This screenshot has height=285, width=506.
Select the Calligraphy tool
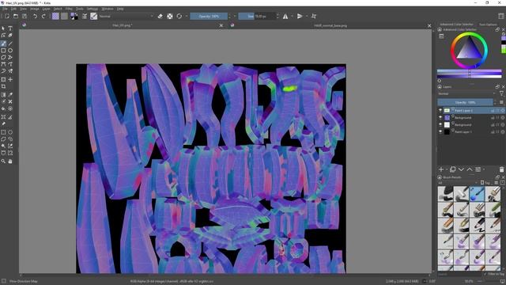tap(10, 36)
